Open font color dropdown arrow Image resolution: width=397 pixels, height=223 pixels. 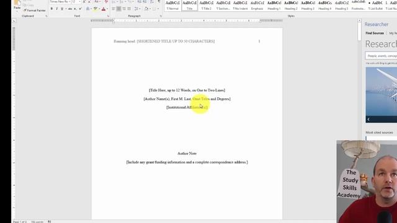click(x=107, y=9)
